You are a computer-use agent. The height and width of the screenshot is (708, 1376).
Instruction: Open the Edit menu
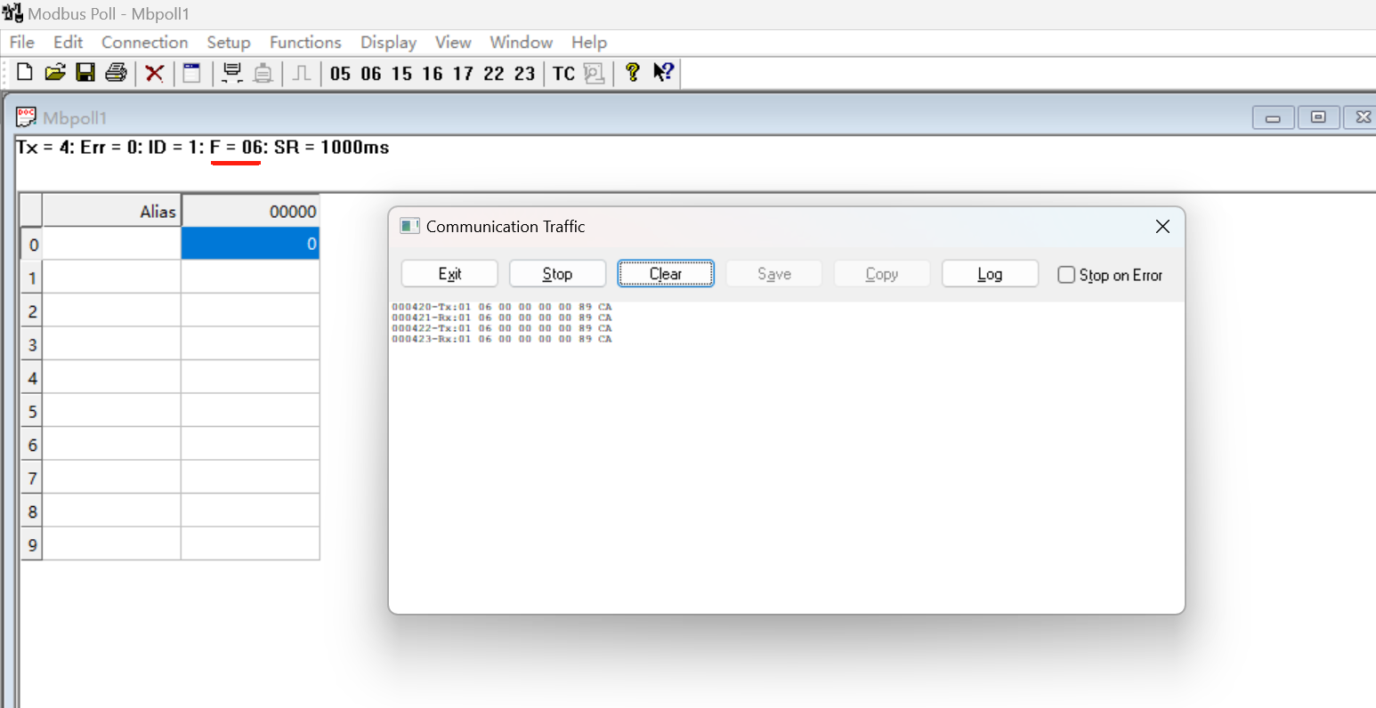pyautogui.click(x=68, y=42)
